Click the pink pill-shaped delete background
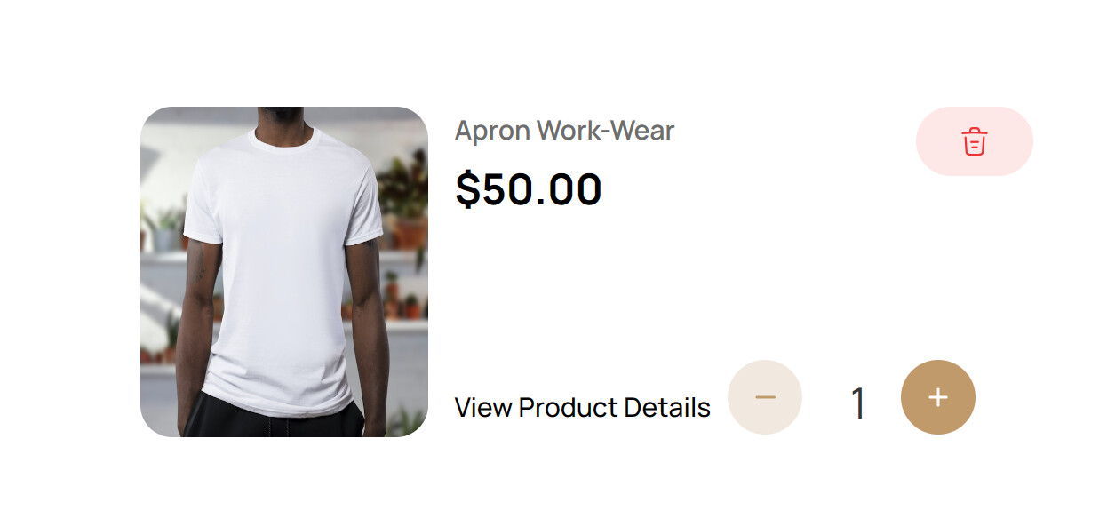This screenshot has width=1099, height=519. [x=975, y=141]
